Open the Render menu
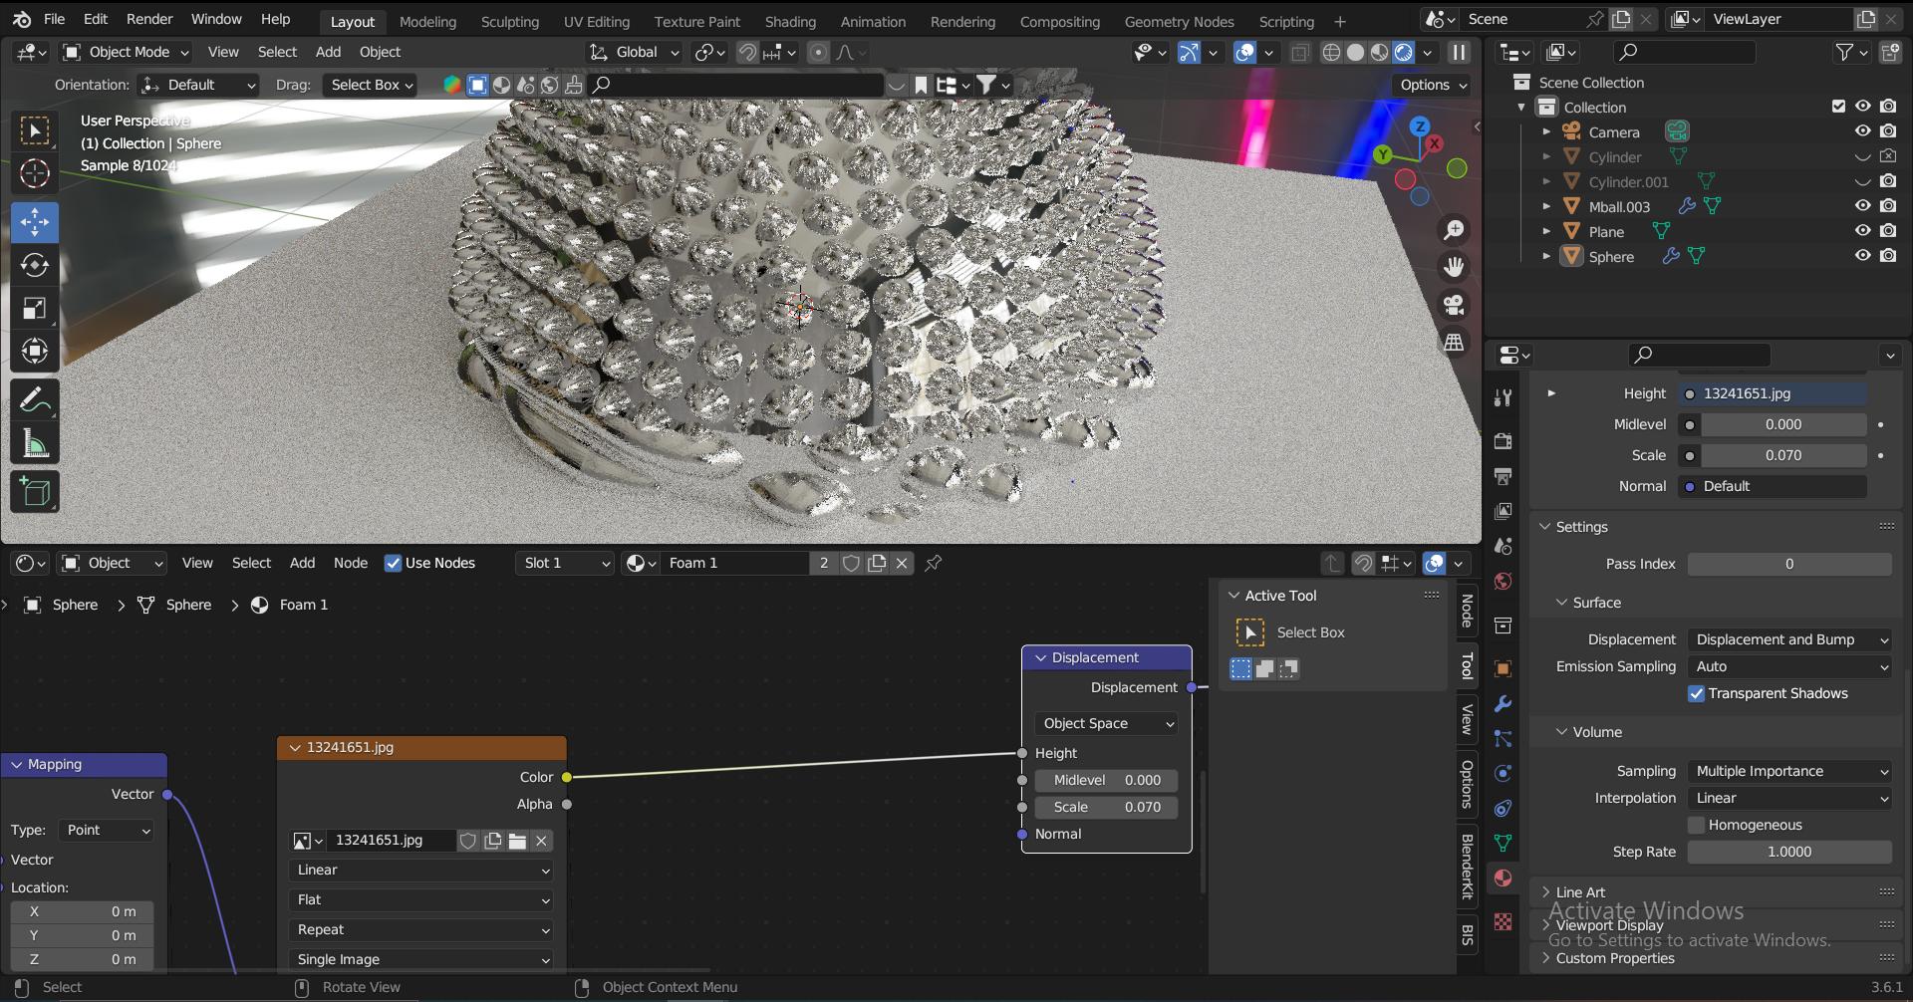Screen dimensions: 1913x1002 tap(149, 19)
